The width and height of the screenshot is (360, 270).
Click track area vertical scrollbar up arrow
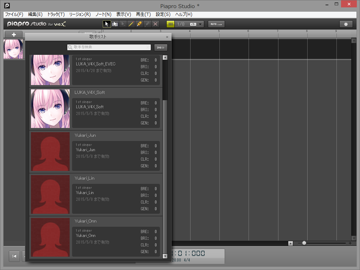(354, 41)
